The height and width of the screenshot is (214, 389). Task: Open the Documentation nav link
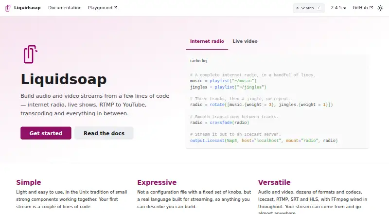pos(65,8)
